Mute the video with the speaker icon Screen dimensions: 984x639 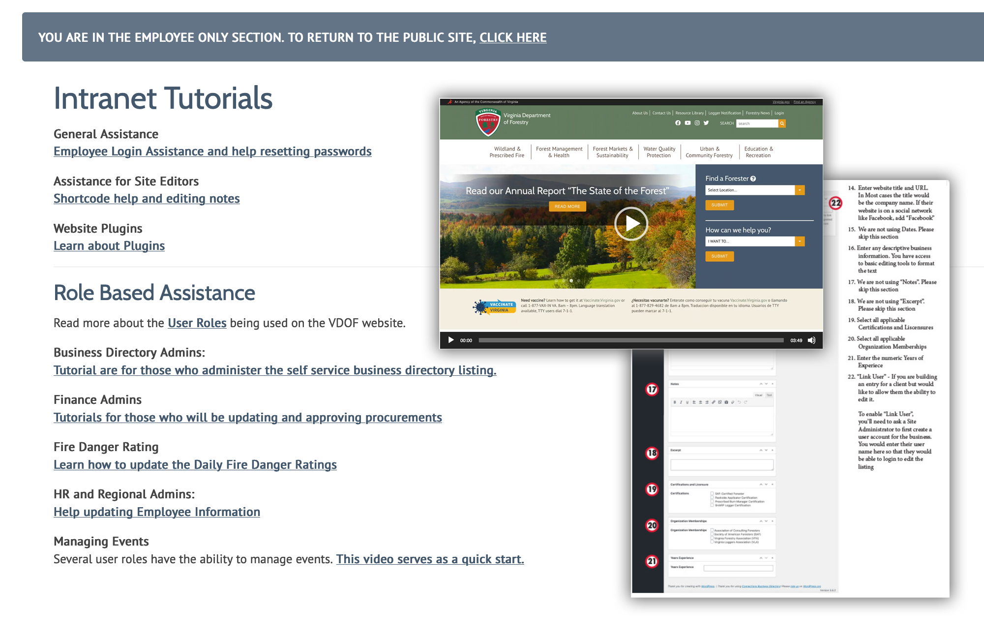tap(811, 340)
